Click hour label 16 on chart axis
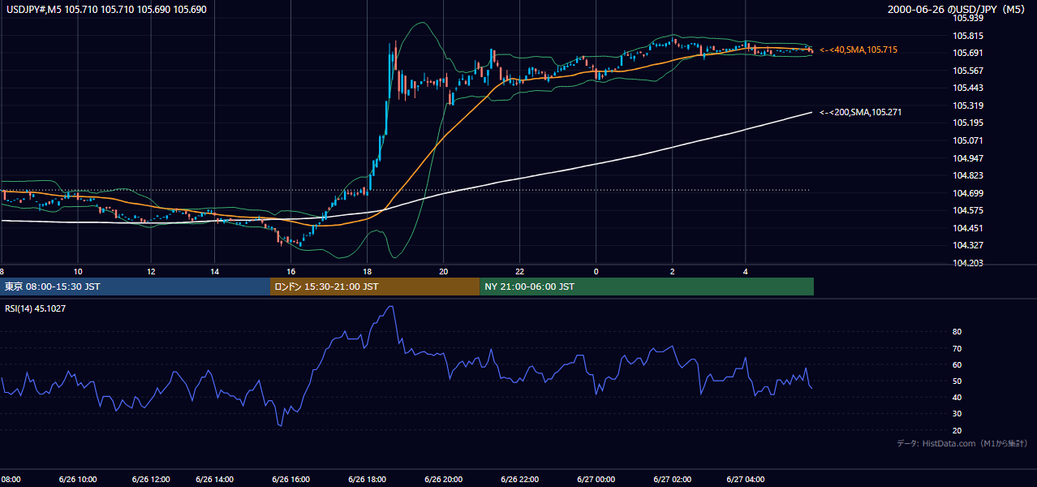 [x=290, y=271]
